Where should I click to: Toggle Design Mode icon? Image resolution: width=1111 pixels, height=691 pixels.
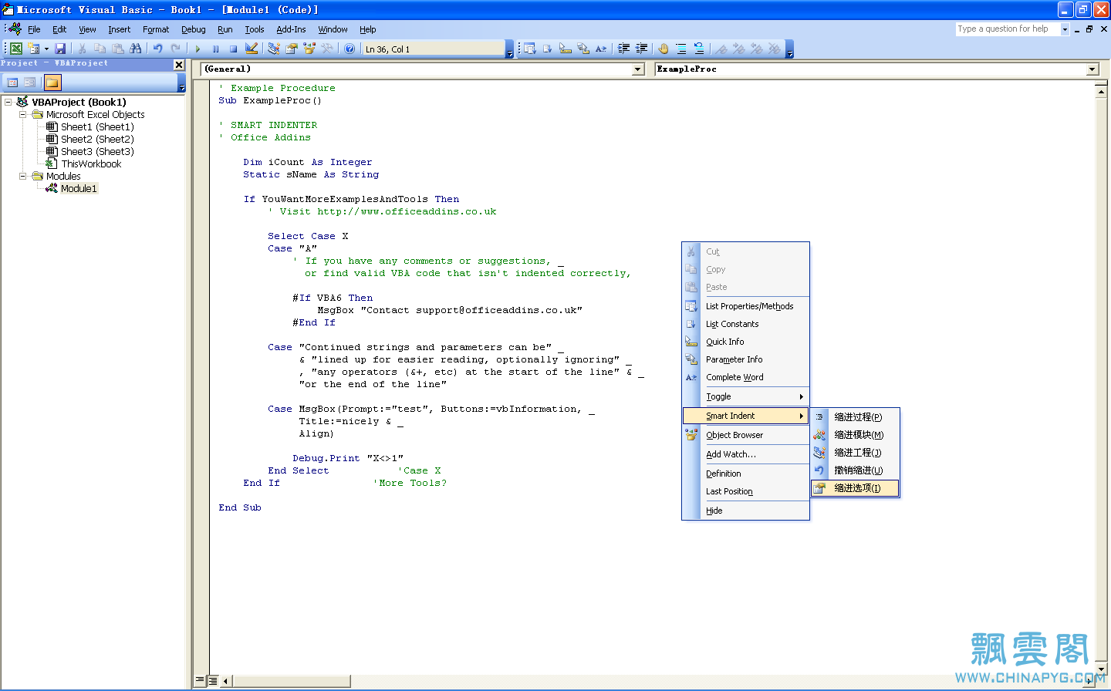252,48
